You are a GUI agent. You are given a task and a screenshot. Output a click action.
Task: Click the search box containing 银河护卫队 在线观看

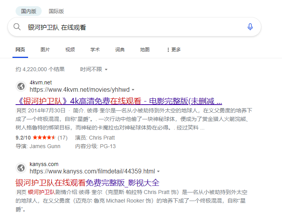[132, 27]
